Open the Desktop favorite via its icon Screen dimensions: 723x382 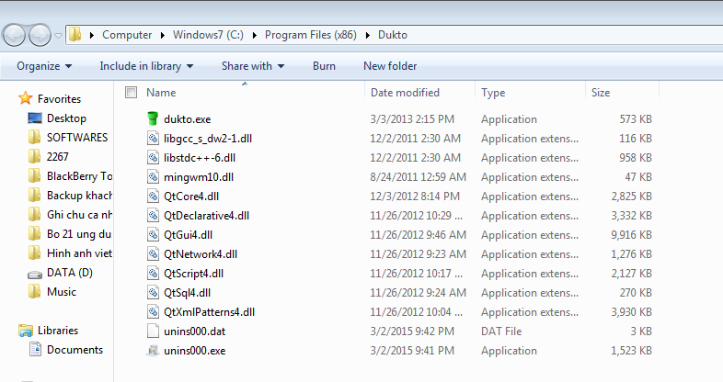(x=35, y=118)
